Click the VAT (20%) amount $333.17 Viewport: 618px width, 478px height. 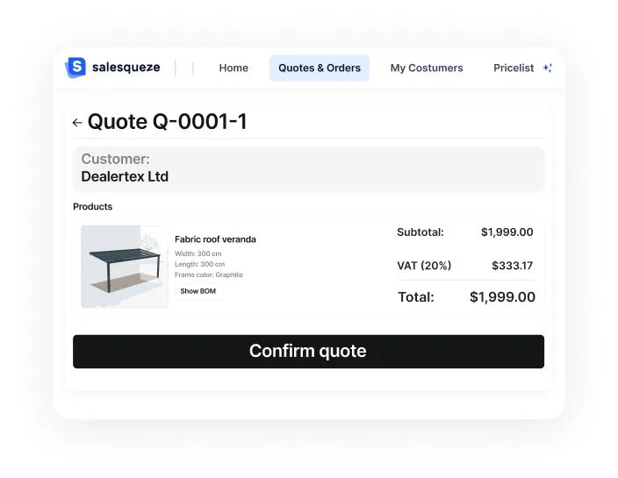point(512,266)
